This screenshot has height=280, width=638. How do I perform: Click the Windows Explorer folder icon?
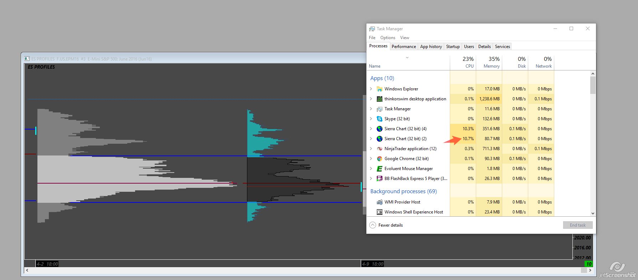pos(380,89)
